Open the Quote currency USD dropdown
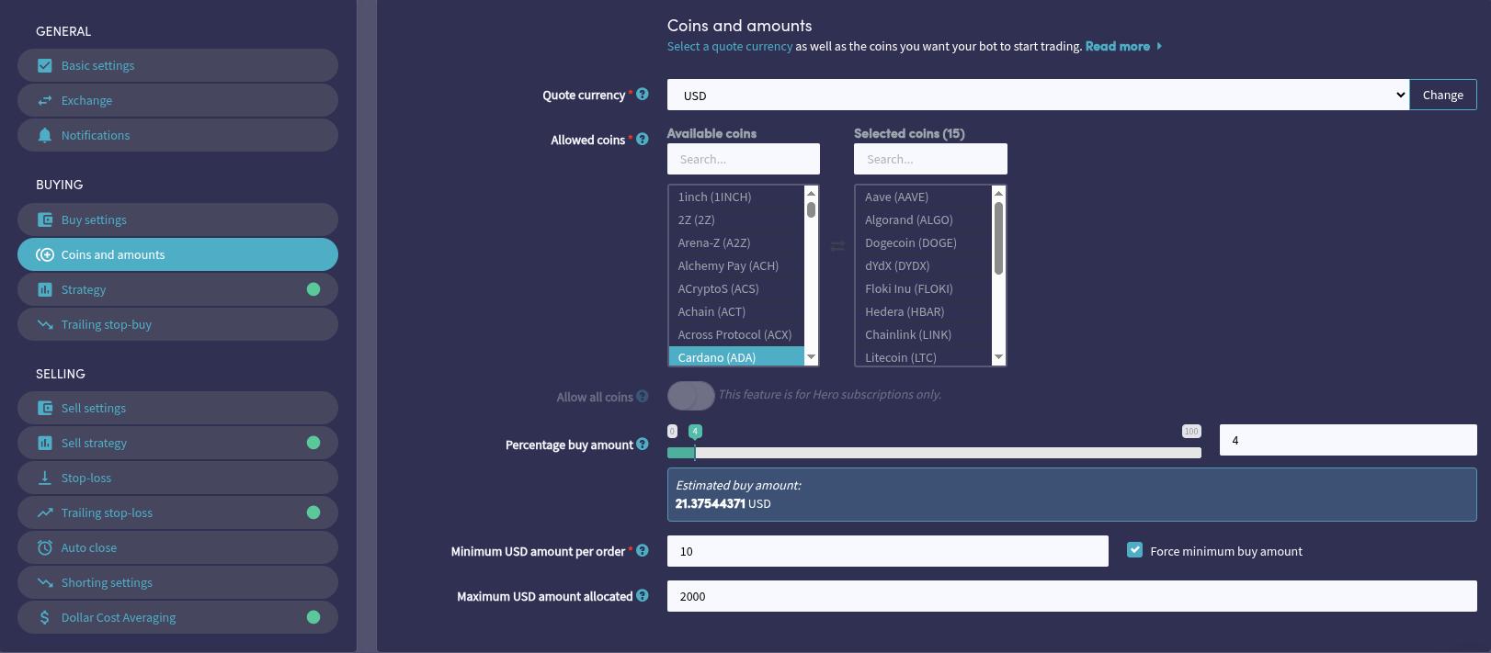The image size is (1491, 653). 1038,96
